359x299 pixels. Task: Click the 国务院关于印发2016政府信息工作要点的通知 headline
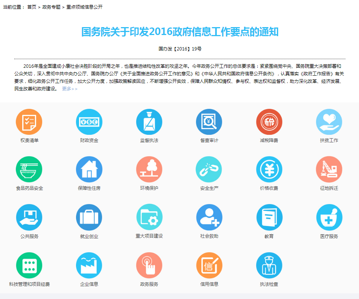[x=180, y=32]
